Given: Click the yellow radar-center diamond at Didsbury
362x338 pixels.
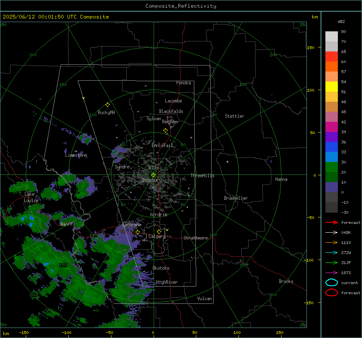Looking at the screenshot, I should pyautogui.click(x=153, y=175).
